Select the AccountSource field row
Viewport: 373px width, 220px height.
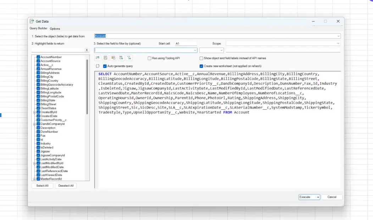click(x=50, y=61)
